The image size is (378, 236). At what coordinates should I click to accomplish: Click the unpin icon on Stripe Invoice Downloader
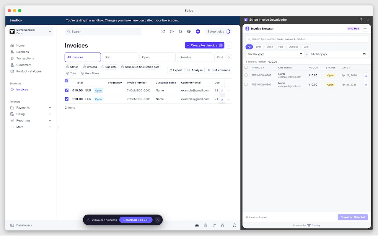tap(361, 19)
